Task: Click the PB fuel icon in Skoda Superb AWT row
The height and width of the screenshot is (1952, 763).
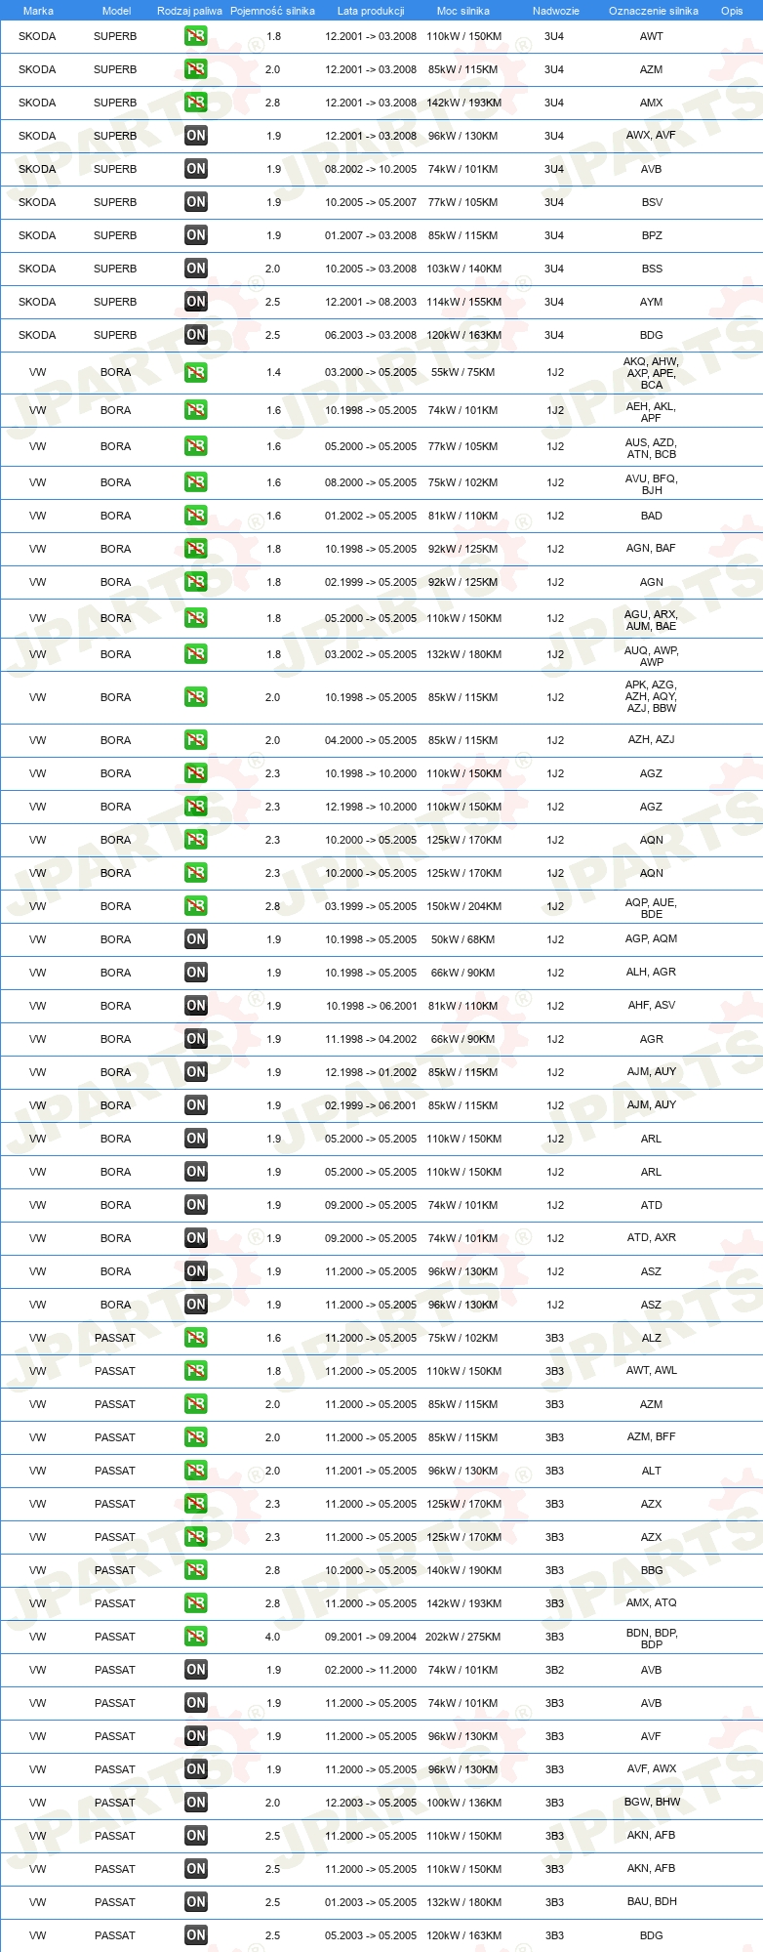Action: tap(196, 36)
